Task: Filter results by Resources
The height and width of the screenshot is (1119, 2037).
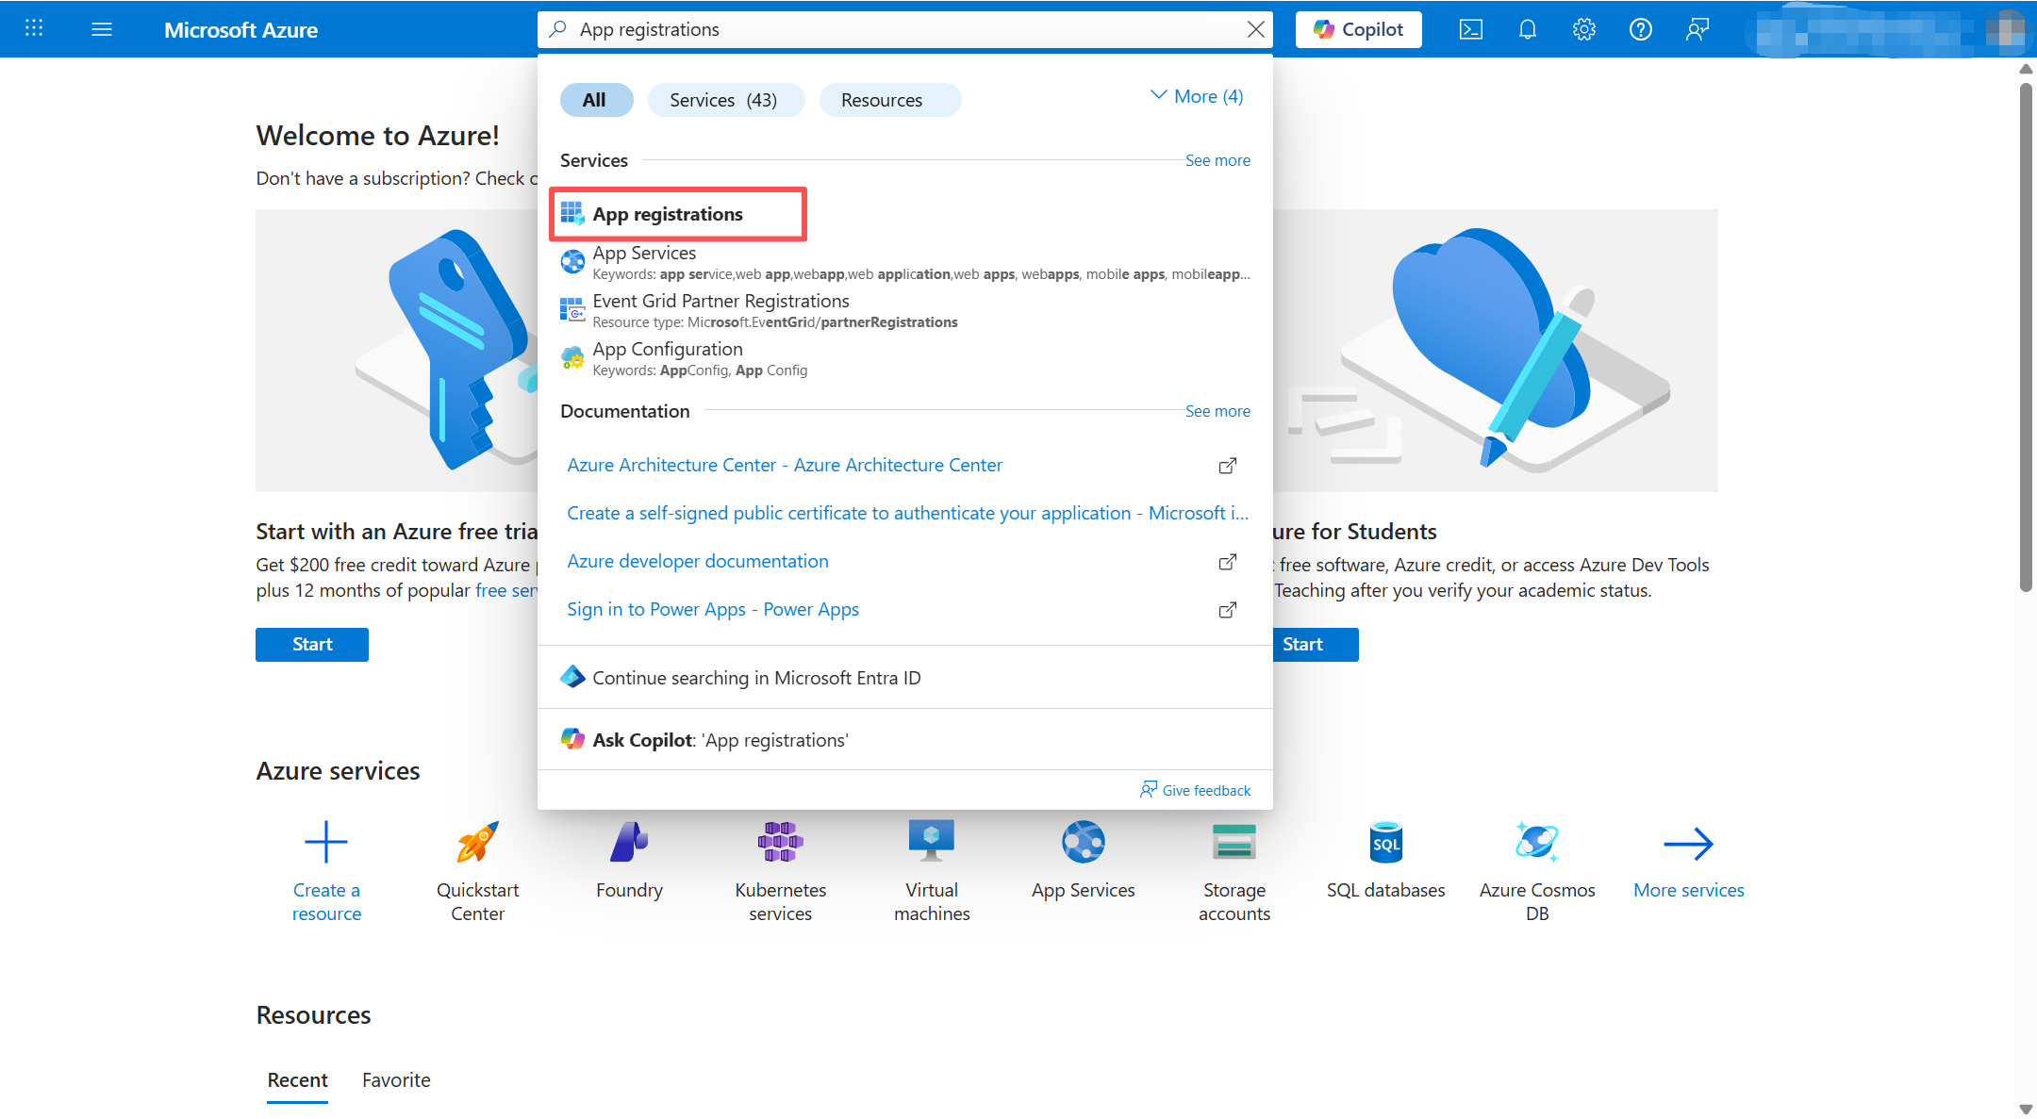Action: click(x=889, y=100)
